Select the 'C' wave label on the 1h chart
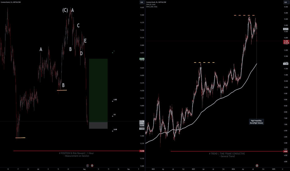 point(78,25)
